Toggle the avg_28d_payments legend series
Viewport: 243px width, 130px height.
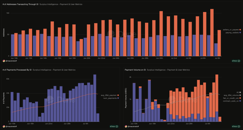pyautogui.click(x=110, y=95)
